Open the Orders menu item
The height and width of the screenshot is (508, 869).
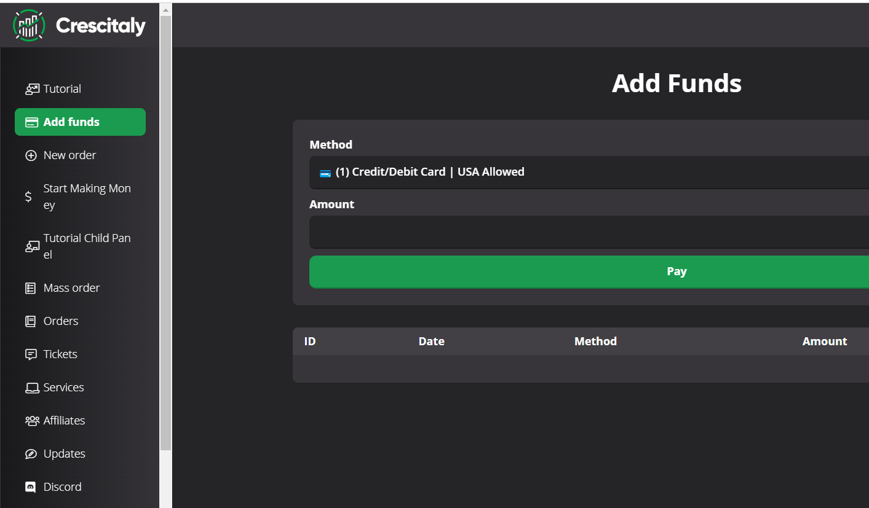61,321
